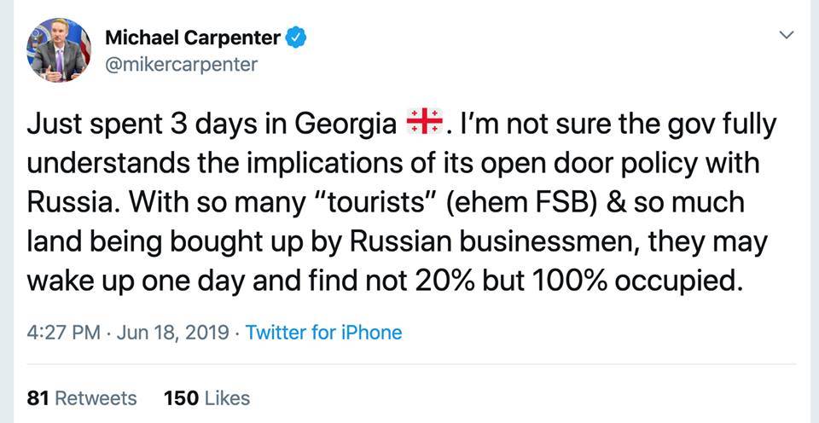
Task: Open the @mikercarpenter handle link
Action: coord(180,64)
